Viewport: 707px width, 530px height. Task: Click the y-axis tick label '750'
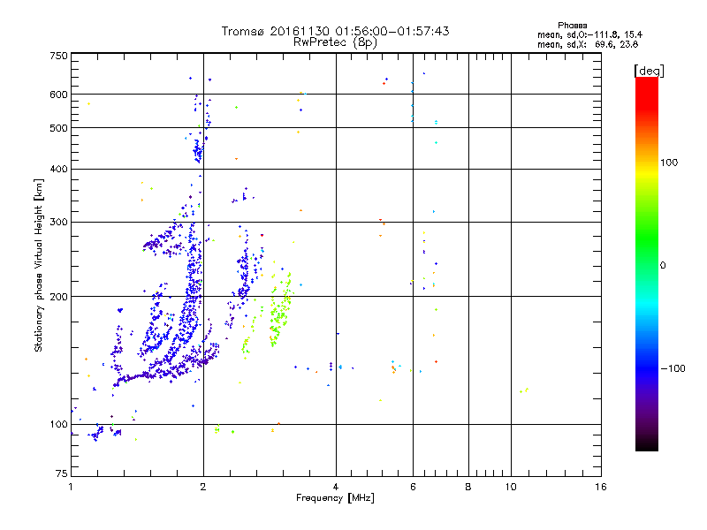[x=58, y=56]
